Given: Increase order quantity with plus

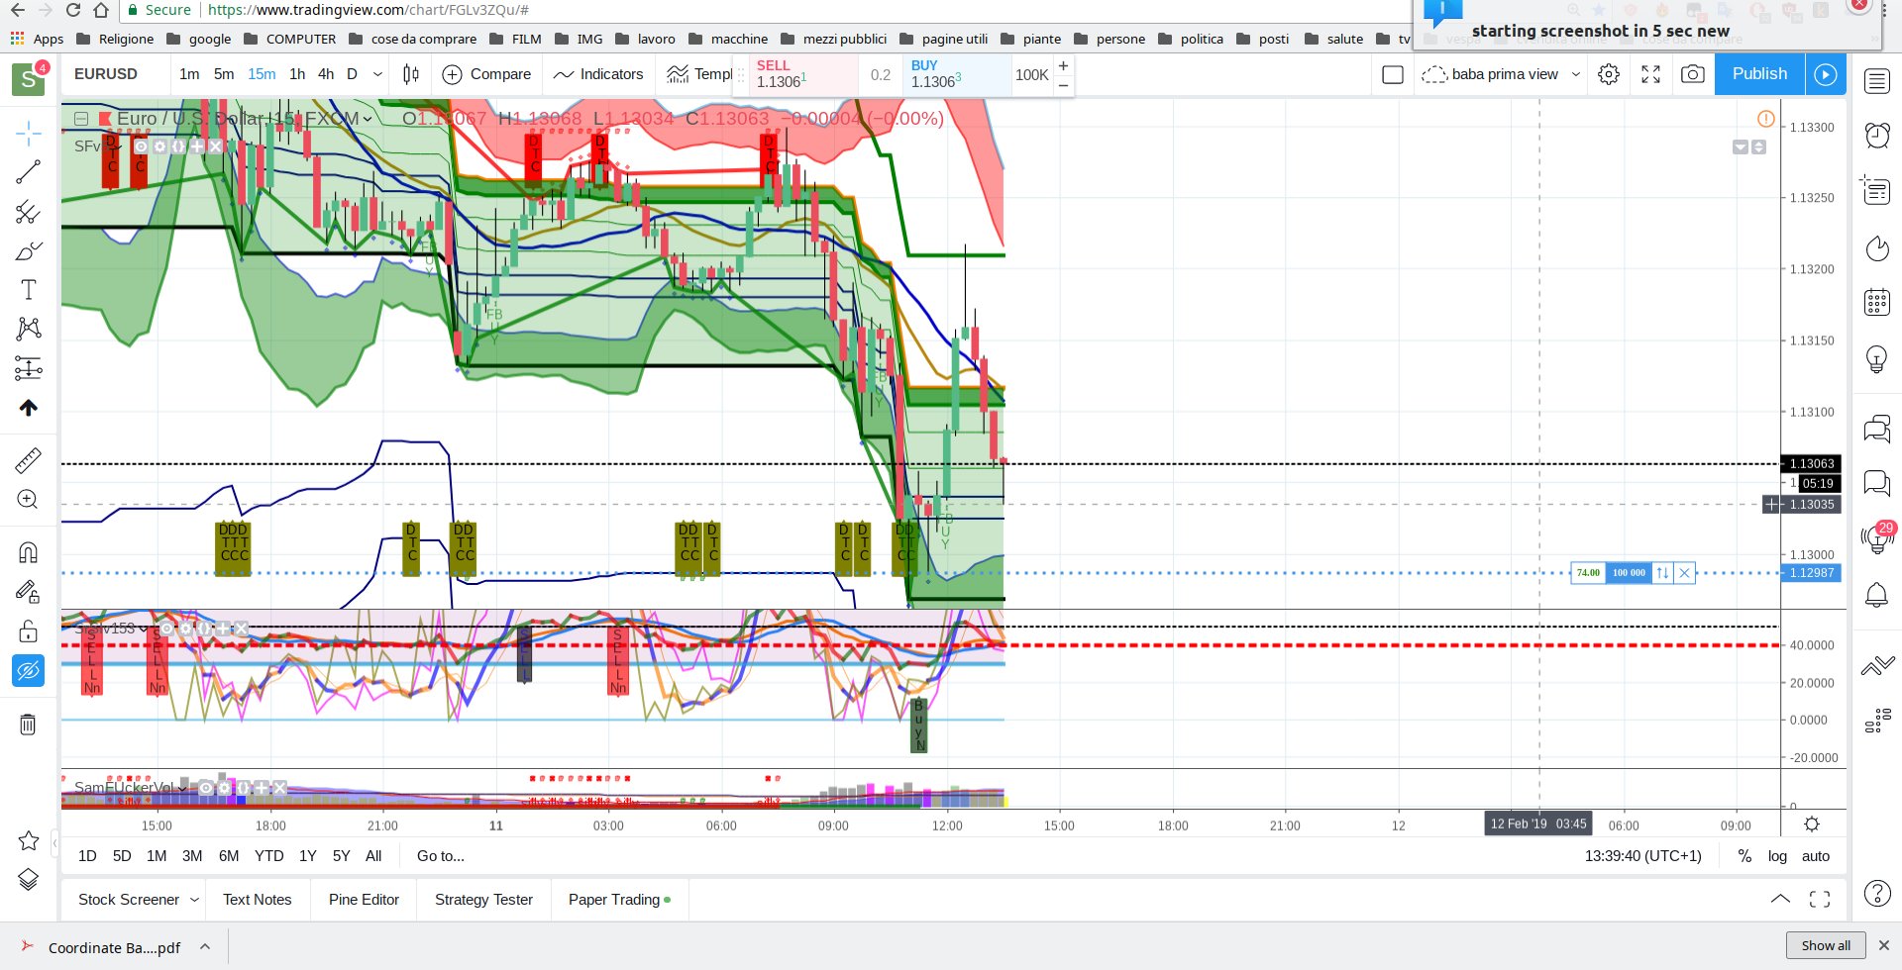Looking at the screenshot, I should tap(1063, 65).
